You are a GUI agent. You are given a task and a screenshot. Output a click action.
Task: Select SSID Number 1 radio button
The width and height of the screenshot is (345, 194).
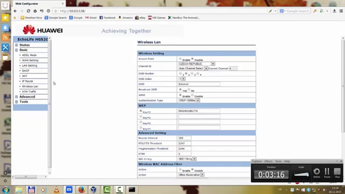180,73
